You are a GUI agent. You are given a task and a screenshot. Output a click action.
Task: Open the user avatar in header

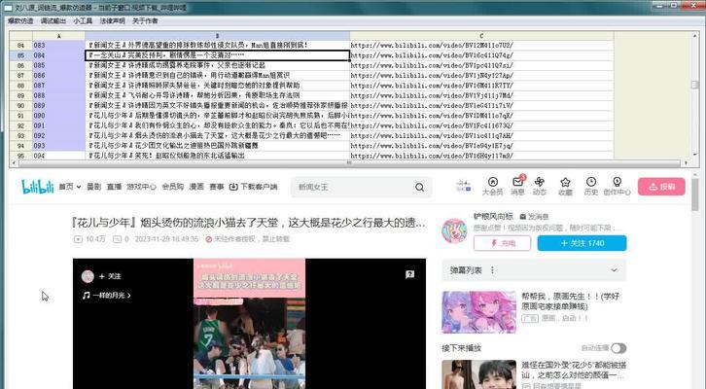point(463,187)
